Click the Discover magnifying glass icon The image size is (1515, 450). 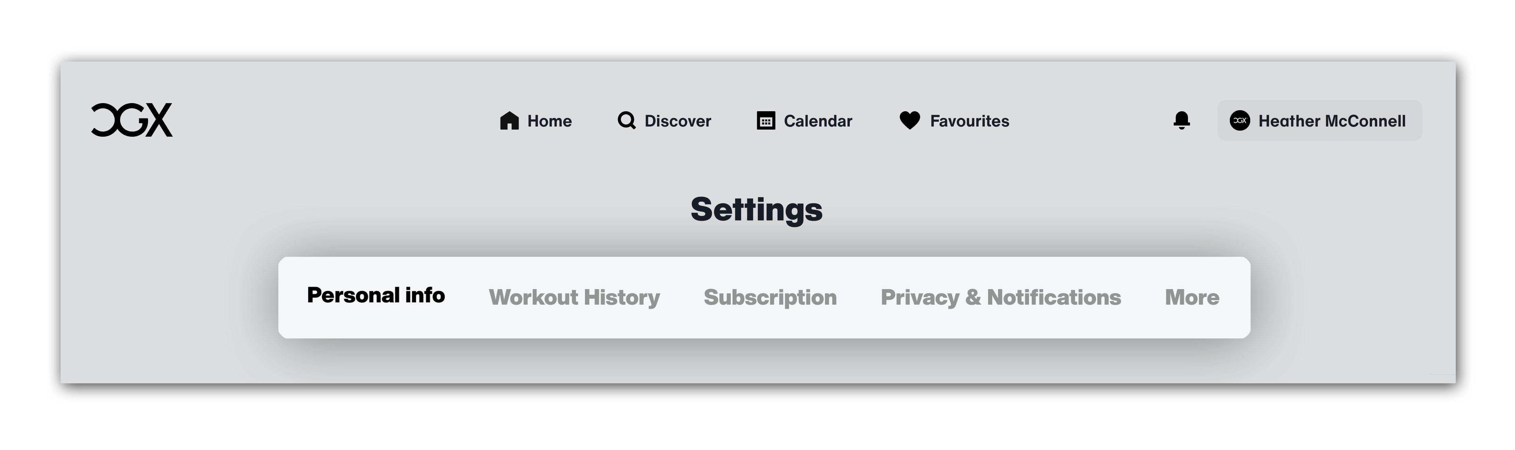626,120
